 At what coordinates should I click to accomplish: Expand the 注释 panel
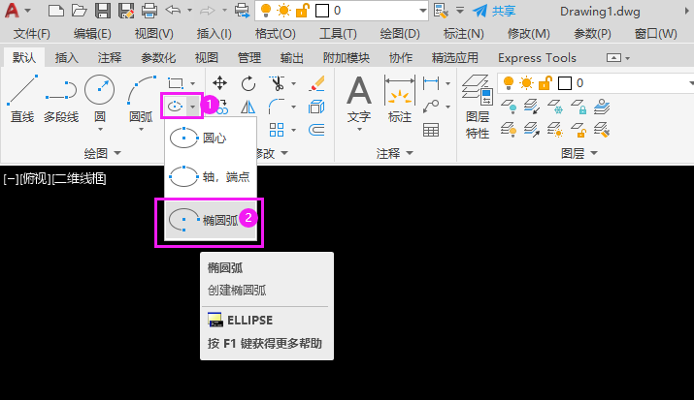pos(395,153)
